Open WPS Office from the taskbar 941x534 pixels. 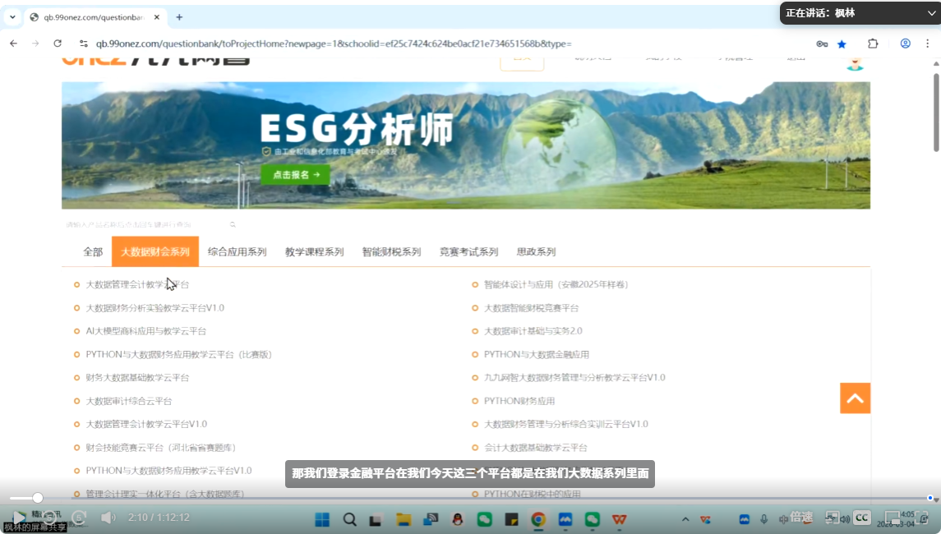pos(618,519)
